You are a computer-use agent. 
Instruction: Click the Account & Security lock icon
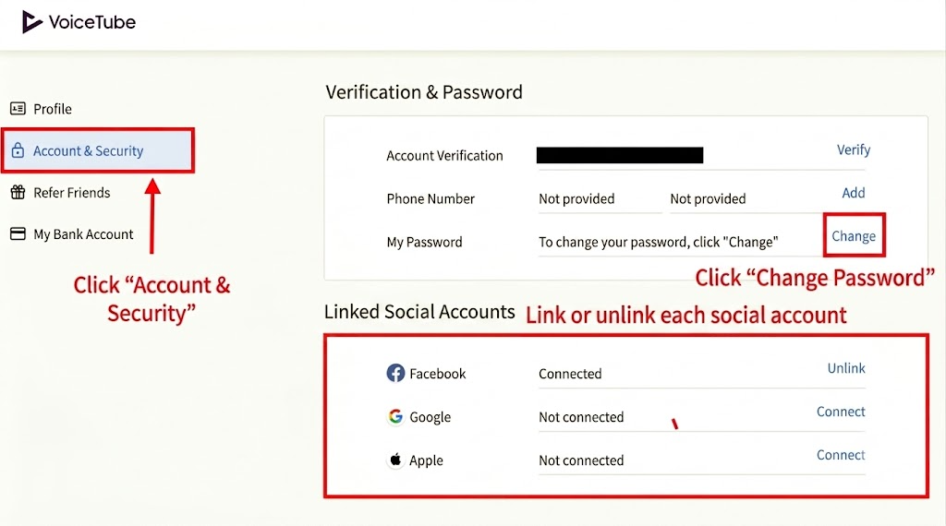[x=18, y=150]
